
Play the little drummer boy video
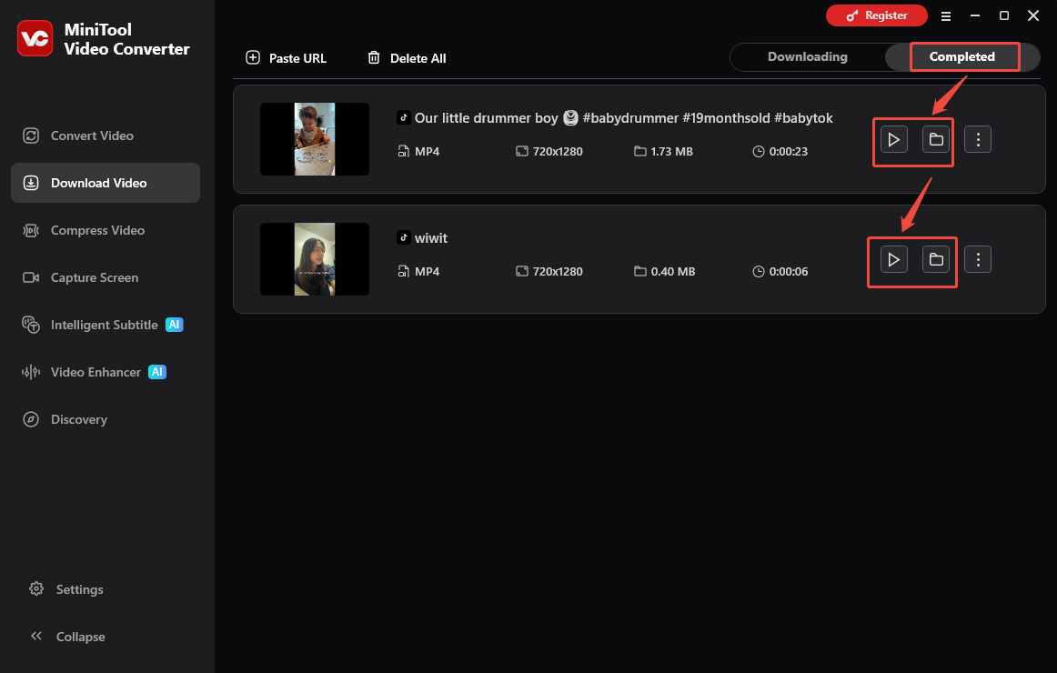pos(894,139)
